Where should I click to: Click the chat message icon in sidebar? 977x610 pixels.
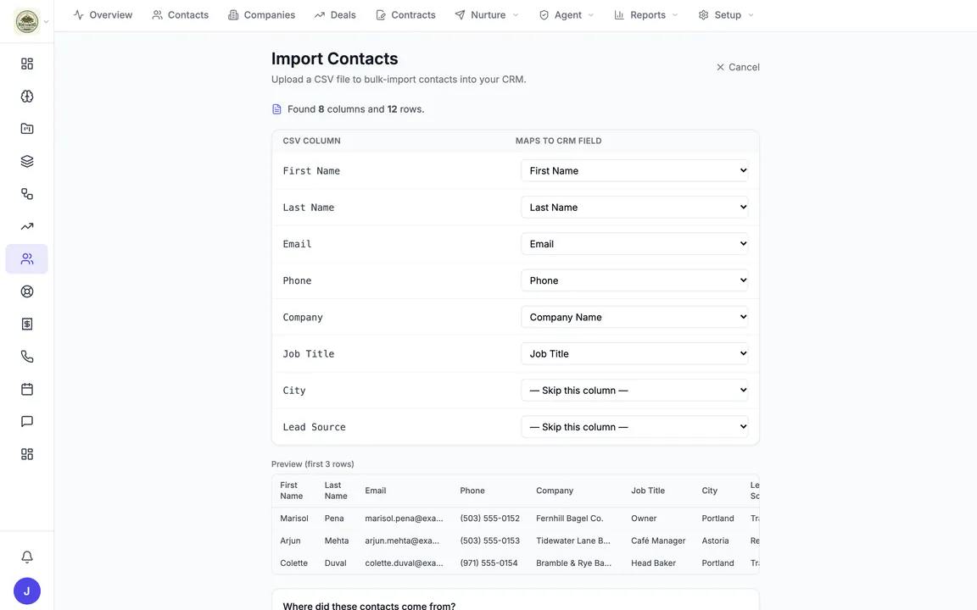27,421
